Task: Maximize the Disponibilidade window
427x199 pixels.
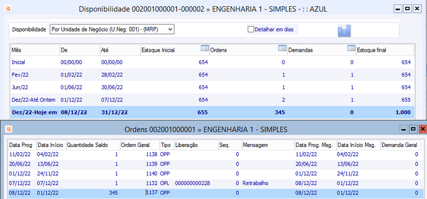Action: click(x=407, y=9)
